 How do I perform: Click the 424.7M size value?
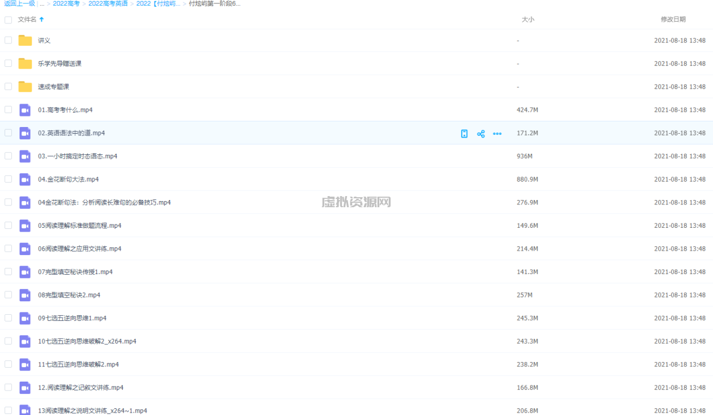(528, 110)
